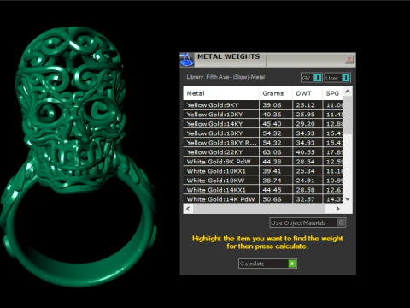Click the 39.06 grams value
The height and width of the screenshot is (308, 410).
coord(272,105)
